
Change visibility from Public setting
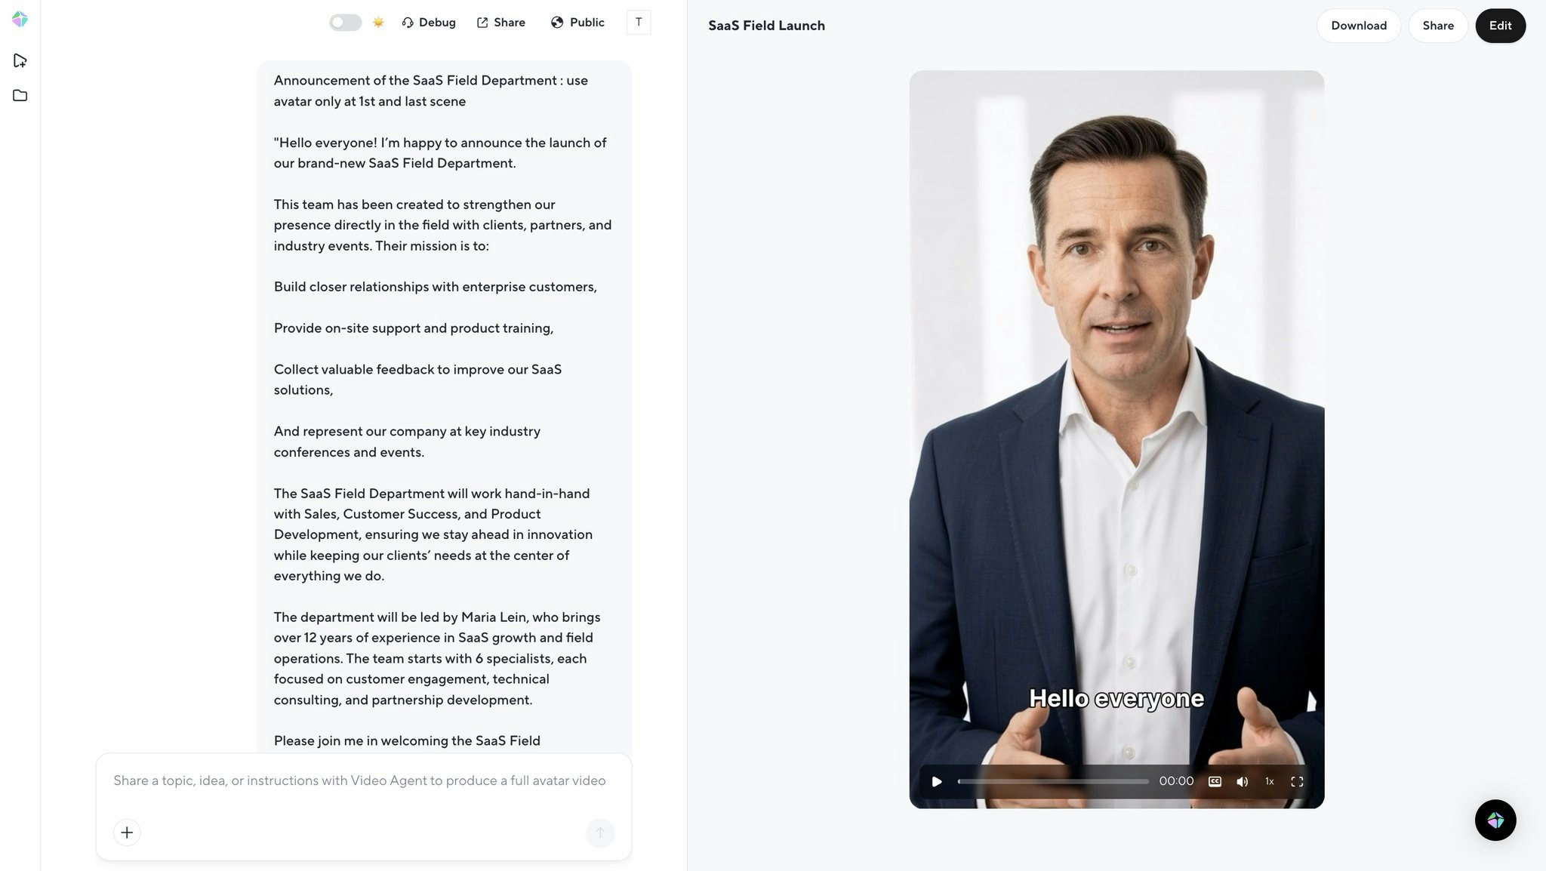tap(577, 22)
